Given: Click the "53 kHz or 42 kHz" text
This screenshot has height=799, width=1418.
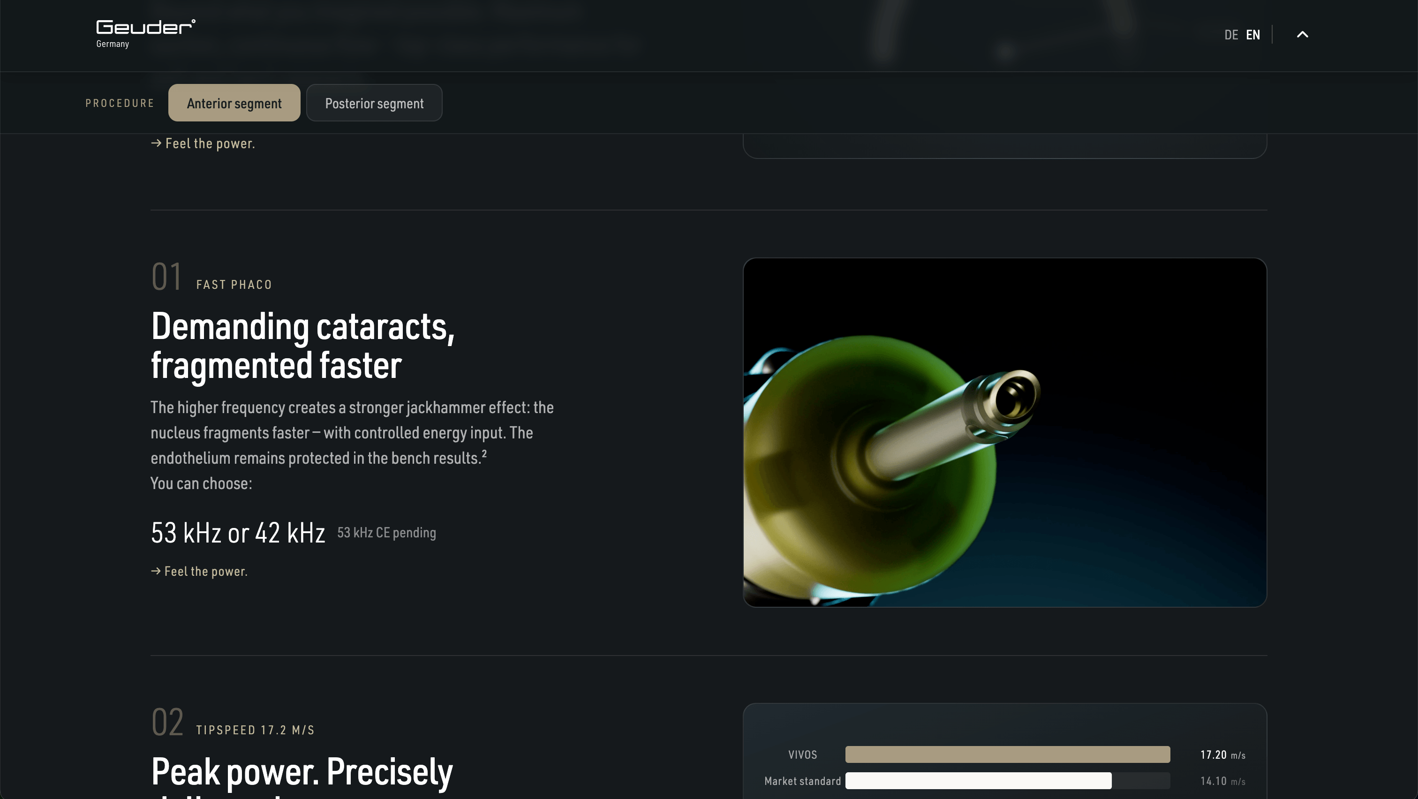Looking at the screenshot, I should pos(238,533).
